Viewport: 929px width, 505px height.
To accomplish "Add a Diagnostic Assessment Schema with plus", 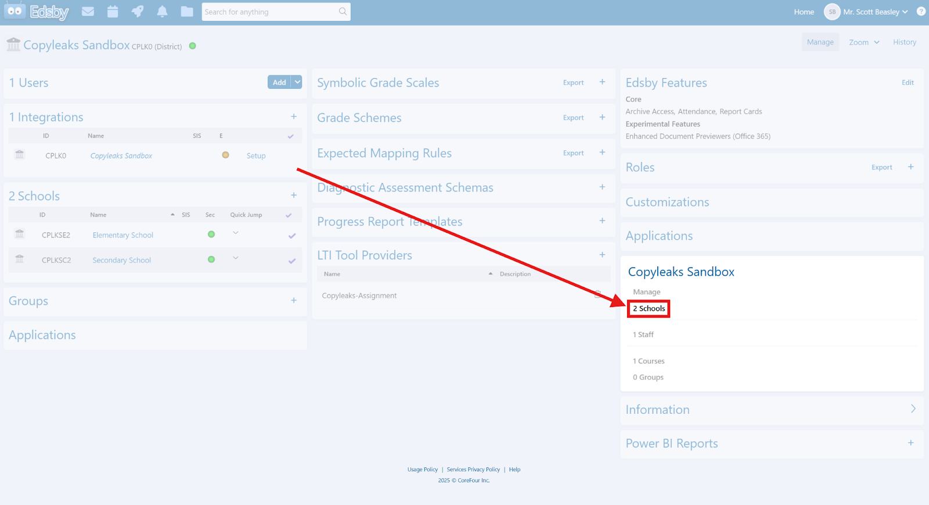I will click(602, 187).
